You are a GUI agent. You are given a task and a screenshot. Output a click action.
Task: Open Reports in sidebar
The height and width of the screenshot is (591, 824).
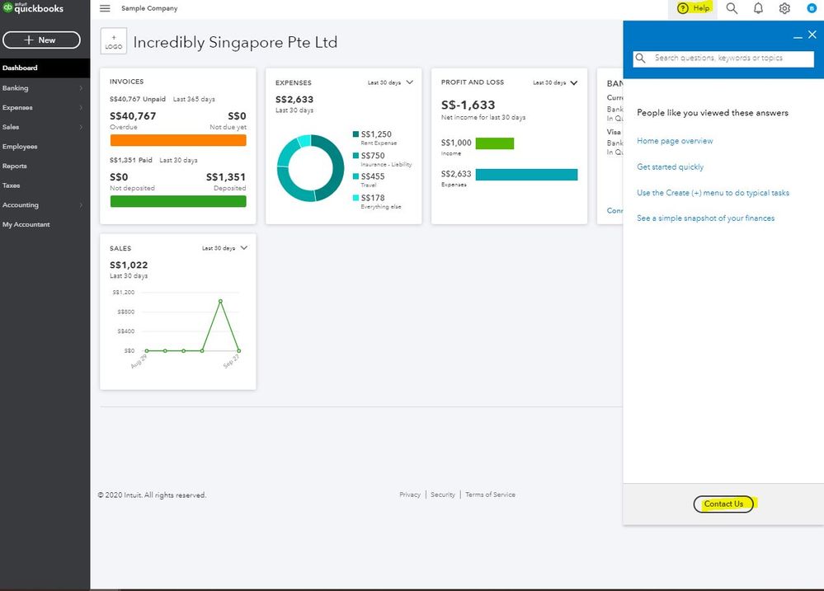(45, 166)
